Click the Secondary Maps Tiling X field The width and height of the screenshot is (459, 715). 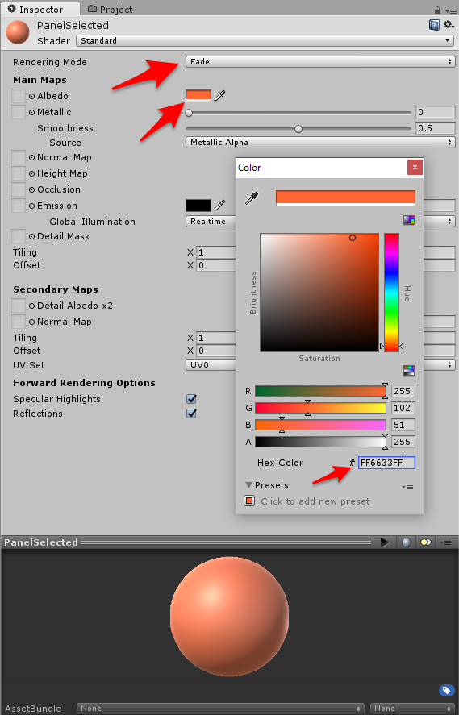215,338
